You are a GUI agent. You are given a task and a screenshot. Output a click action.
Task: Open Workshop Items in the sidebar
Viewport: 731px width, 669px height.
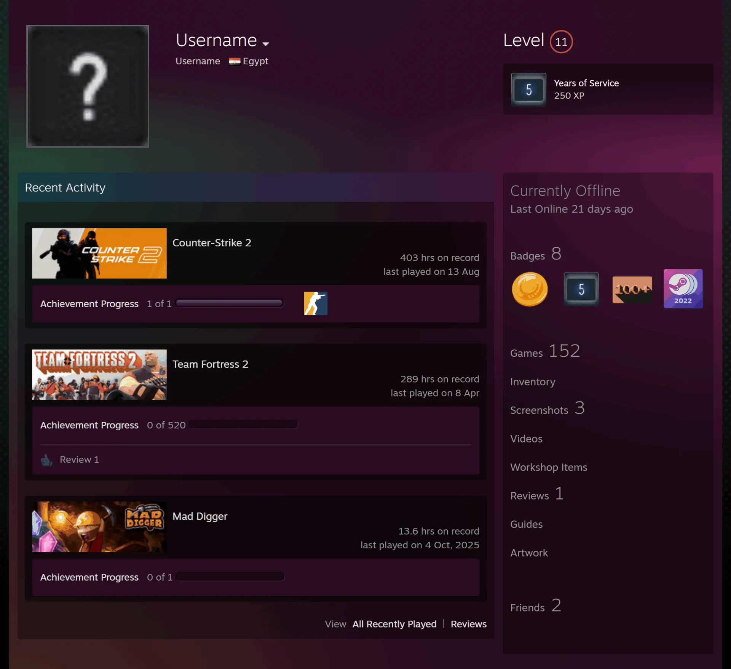[549, 467]
